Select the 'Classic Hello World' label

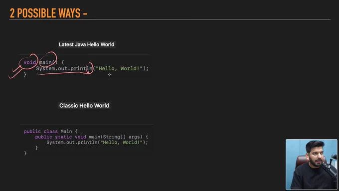point(84,106)
